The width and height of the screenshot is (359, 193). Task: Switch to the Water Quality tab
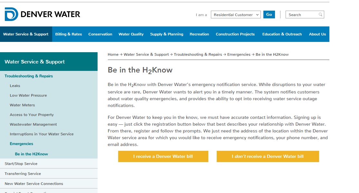131,34
